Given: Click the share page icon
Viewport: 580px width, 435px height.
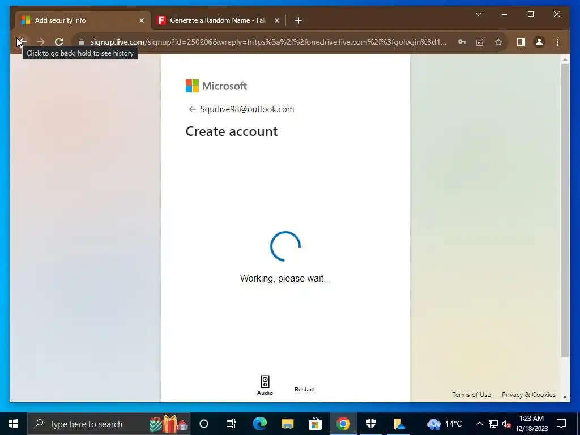Looking at the screenshot, I should pyautogui.click(x=480, y=42).
